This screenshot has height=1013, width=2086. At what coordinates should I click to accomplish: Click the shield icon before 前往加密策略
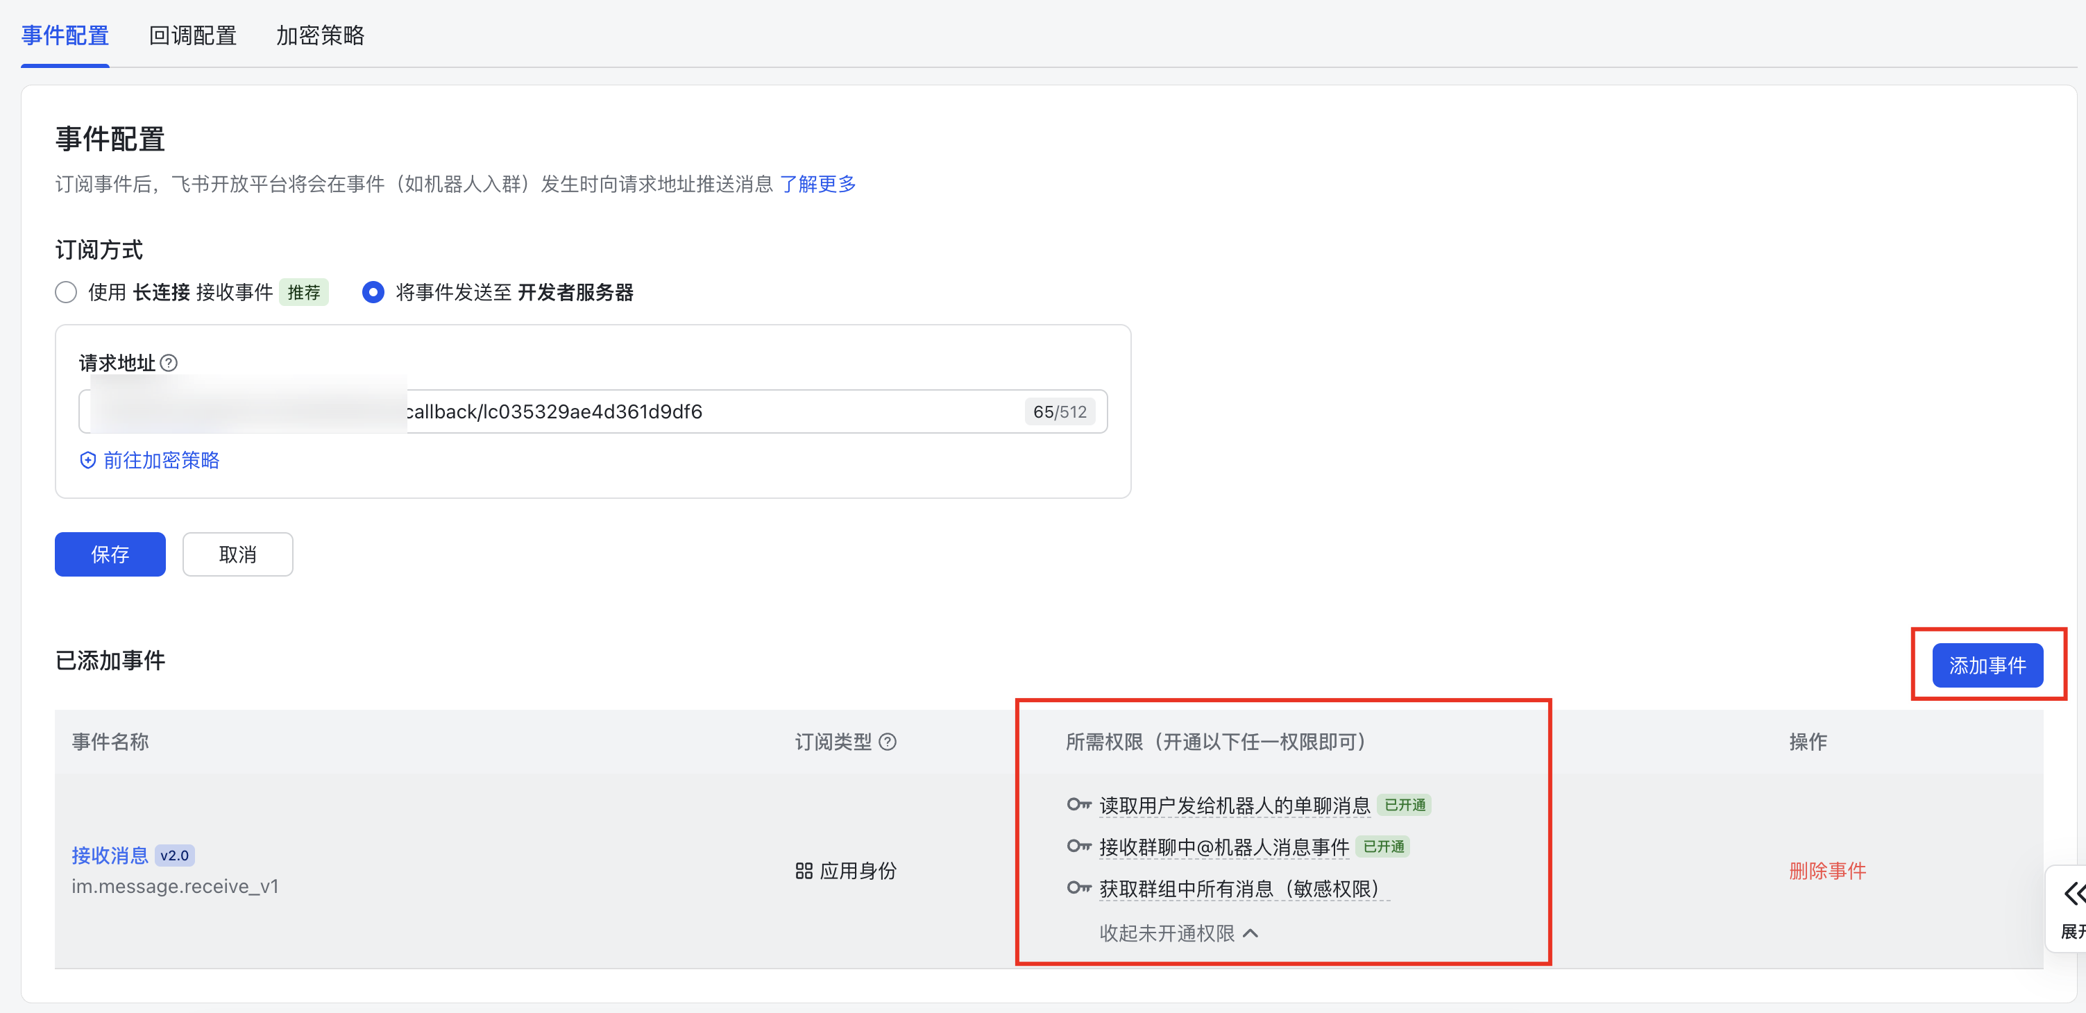click(x=87, y=460)
